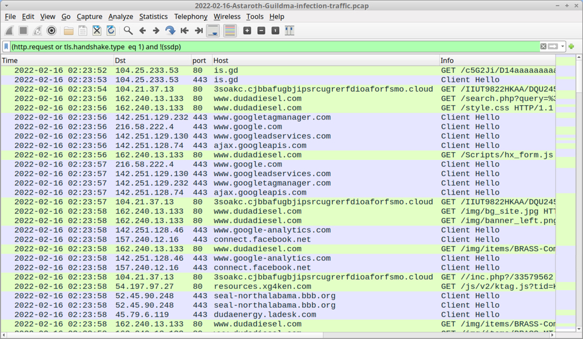Expand the display filter history dropdown
Screen dimensions: 583x339
(563, 47)
